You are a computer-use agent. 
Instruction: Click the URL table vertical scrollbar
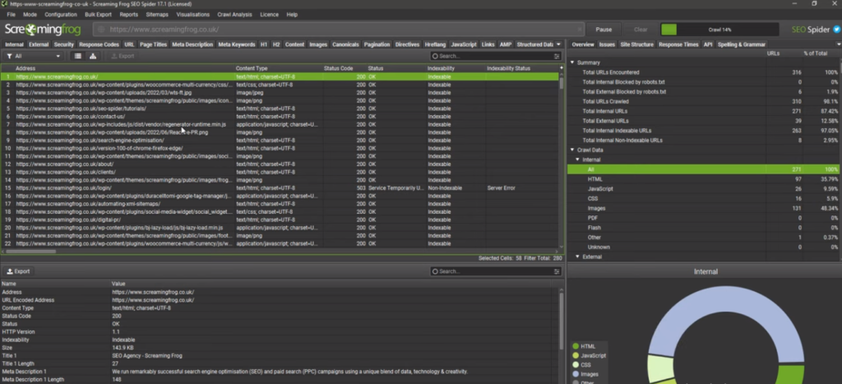point(562,83)
